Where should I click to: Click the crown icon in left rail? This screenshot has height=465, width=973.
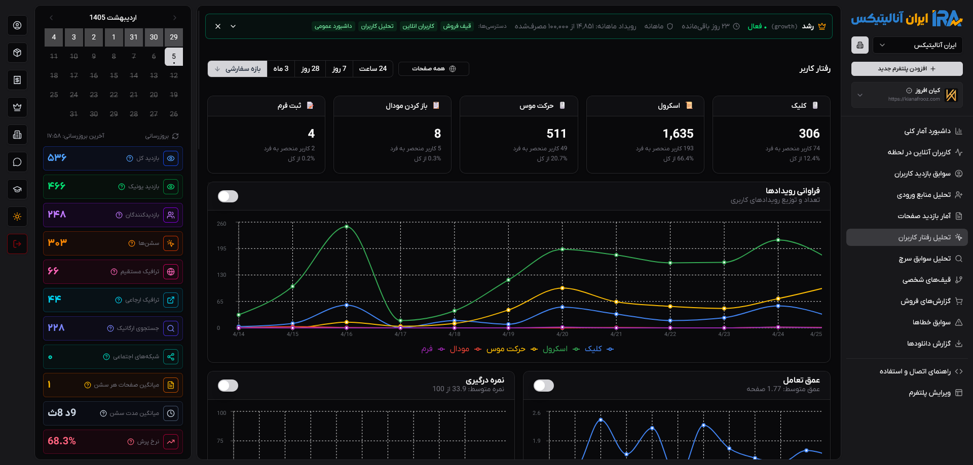point(17,107)
